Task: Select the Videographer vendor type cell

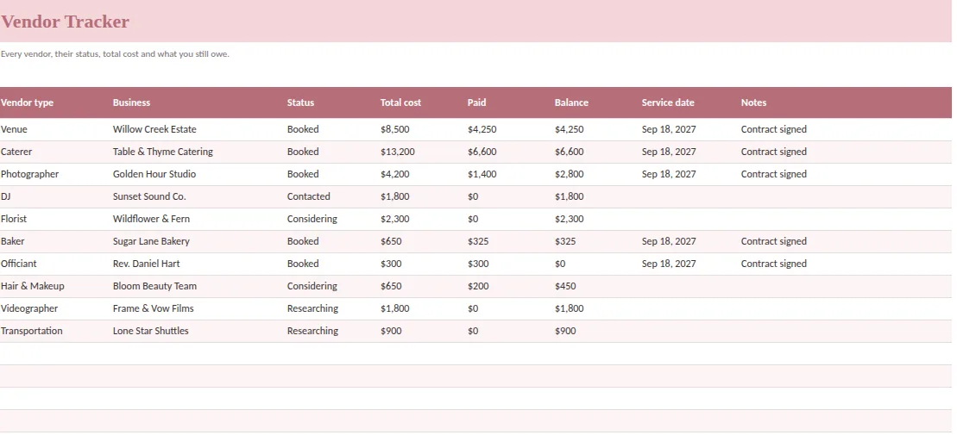Action: click(29, 308)
